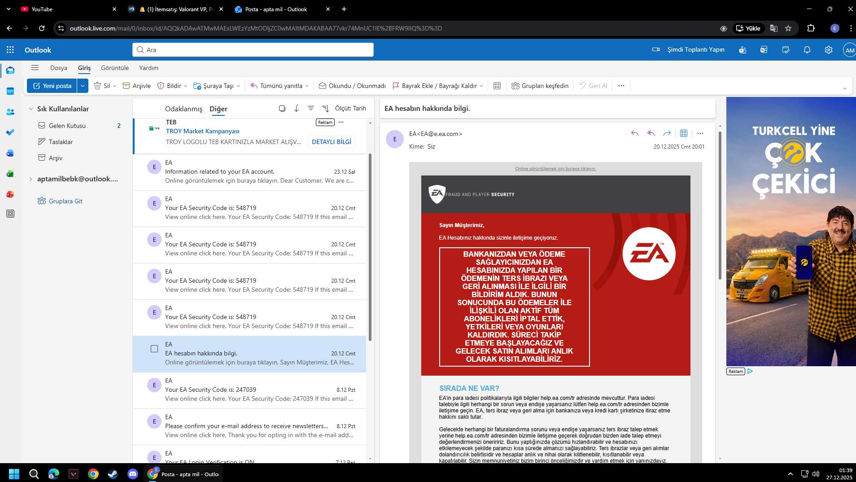Toggle the navigation pane hamburger button
This screenshot has width=856, height=482.
click(35, 68)
